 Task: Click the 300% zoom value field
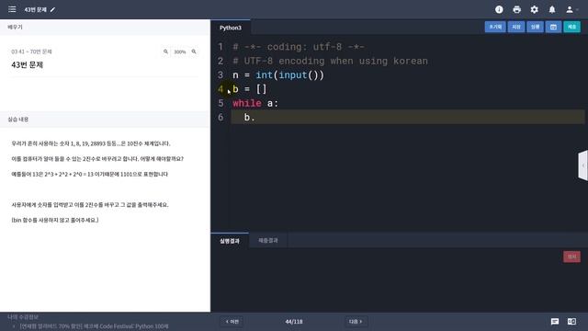click(x=180, y=51)
